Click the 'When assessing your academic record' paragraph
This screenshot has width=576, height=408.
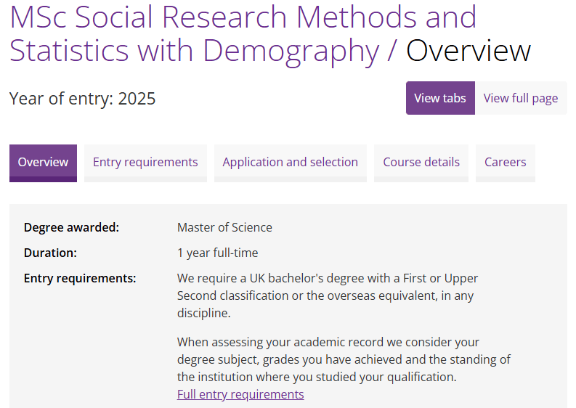click(x=344, y=359)
